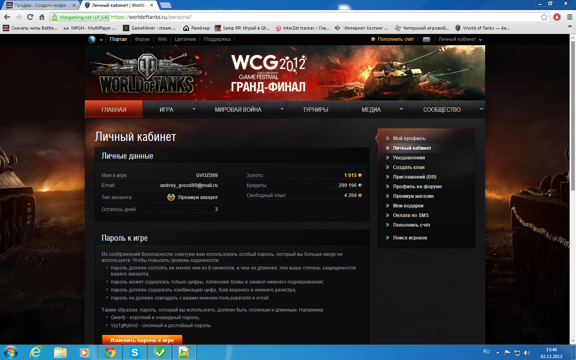The width and height of the screenshot is (576, 360).
Task: Open Премиум магазин in the sidebar
Action: pos(413,196)
